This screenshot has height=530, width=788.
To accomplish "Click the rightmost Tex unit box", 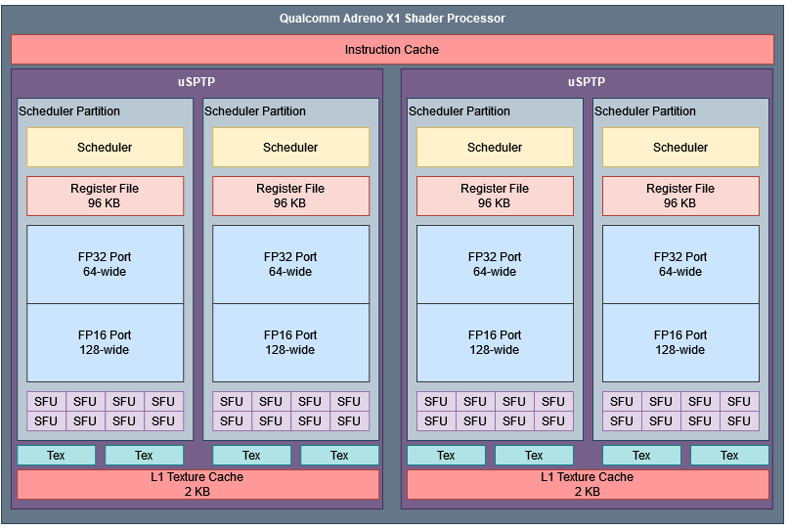I will click(729, 455).
